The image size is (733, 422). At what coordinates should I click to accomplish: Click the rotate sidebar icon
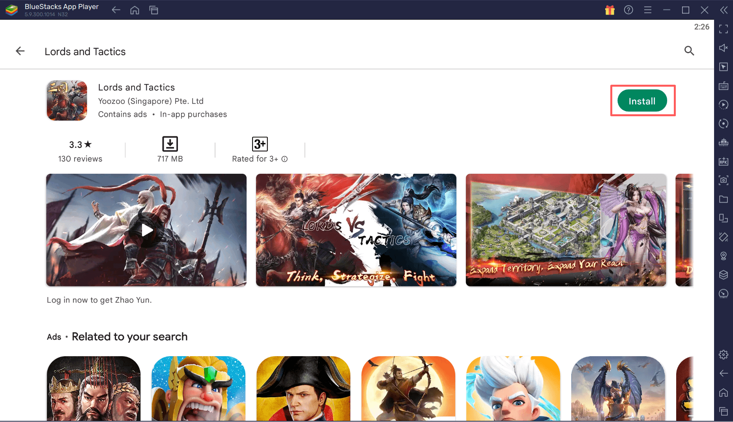pos(724,123)
